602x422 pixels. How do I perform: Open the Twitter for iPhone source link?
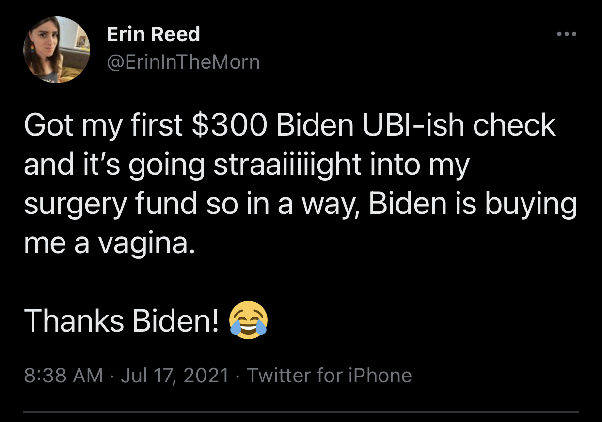pyautogui.click(x=330, y=375)
